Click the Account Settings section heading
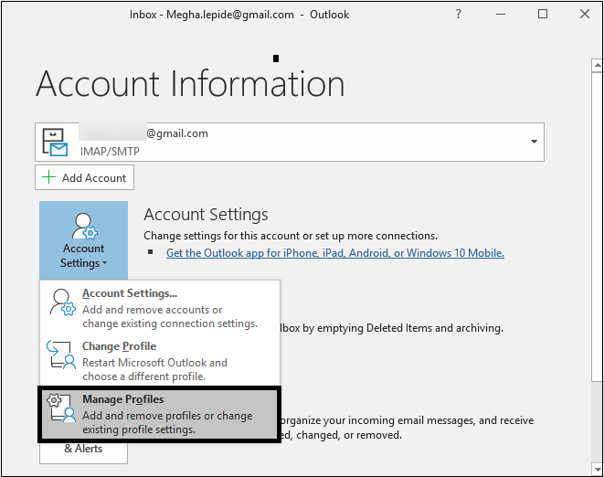Screen dimensions: 604x477 (x=207, y=214)
